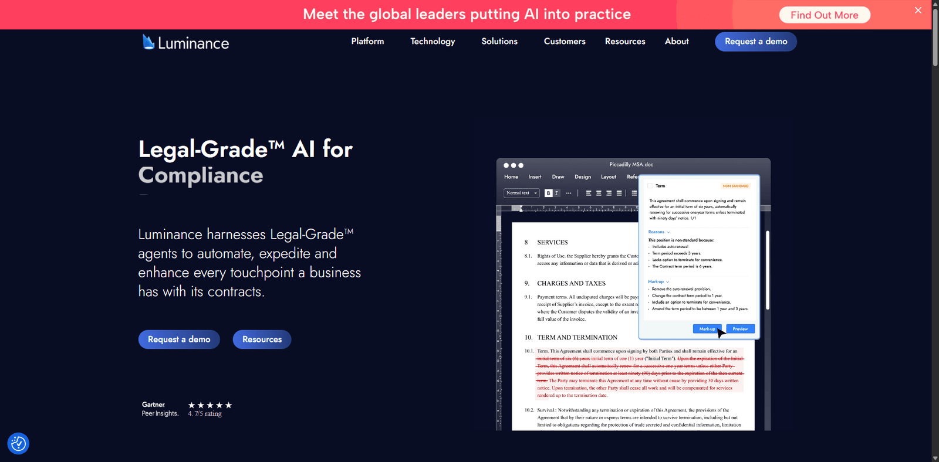Open the Solutions navigation menu
Screen dimensions: 939x462
[499, 41]
